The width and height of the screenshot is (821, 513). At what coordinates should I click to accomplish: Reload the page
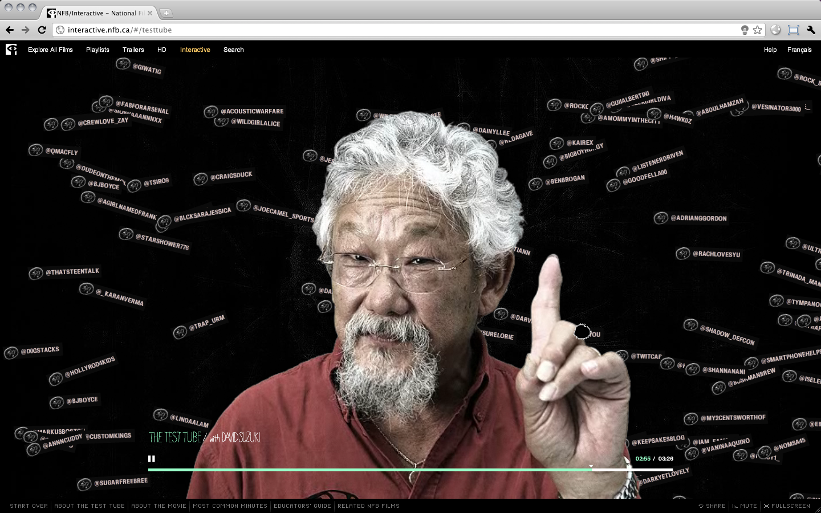[x=42, y=30]
